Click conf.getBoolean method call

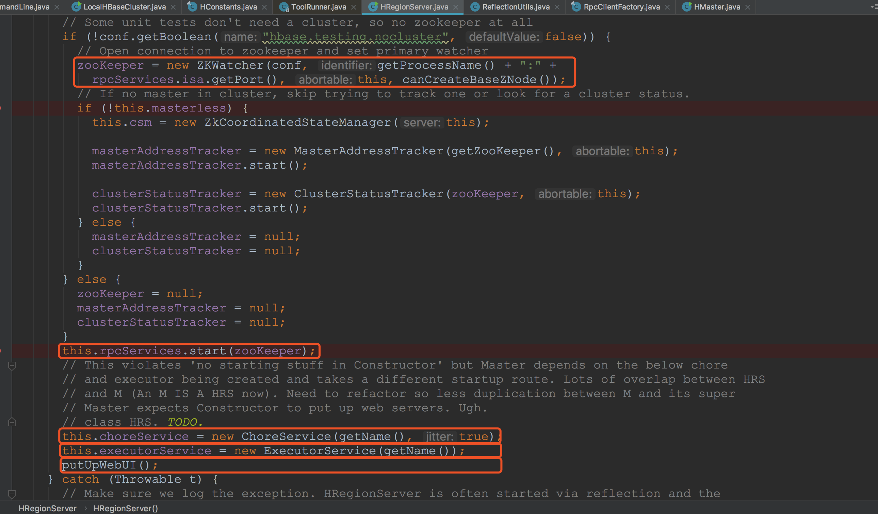(156, 36)
